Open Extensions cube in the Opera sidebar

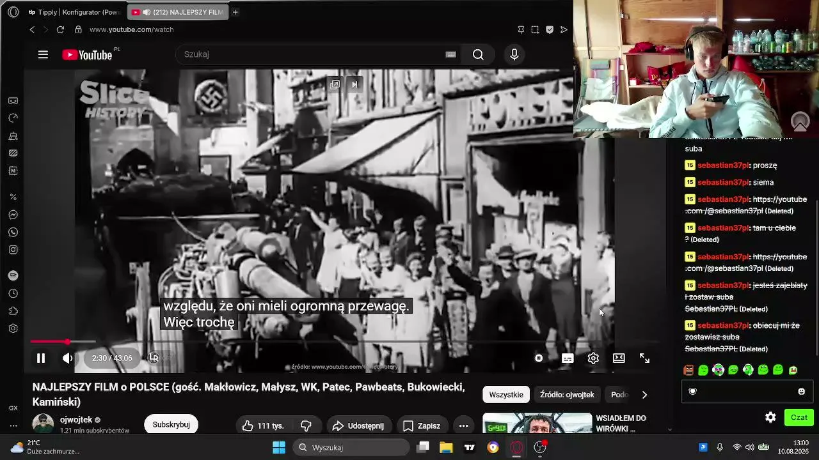click(13, 311)
